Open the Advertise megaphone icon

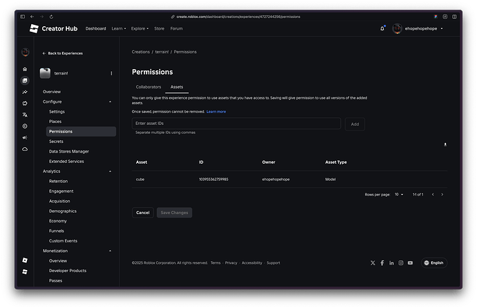tap(25, 137)
